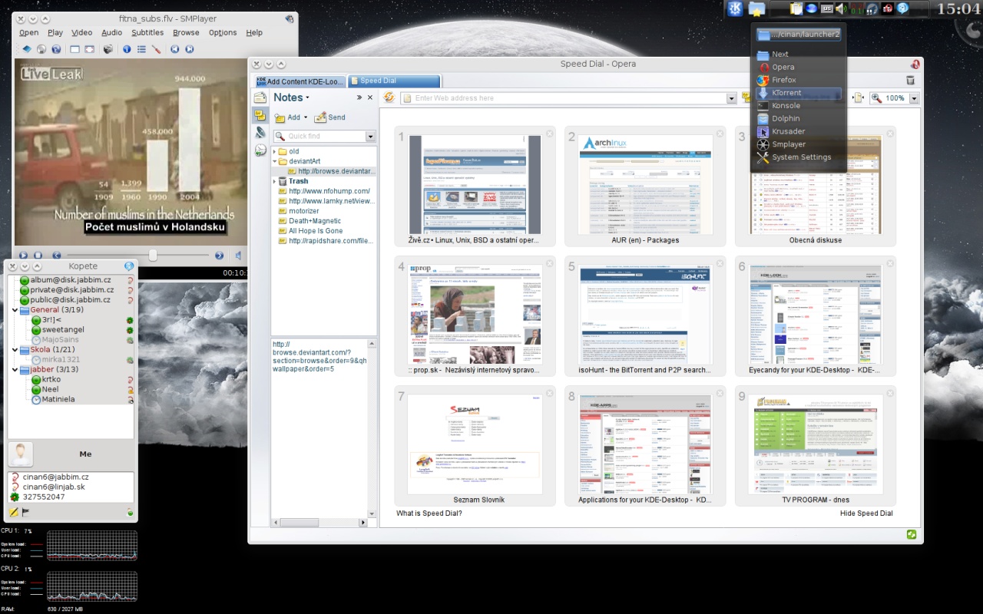Image resolution: width=983 pixels, height=614 pixels.
Task: Click rewind button in SMPlayer controls
Action: click(x=57, y=256)
